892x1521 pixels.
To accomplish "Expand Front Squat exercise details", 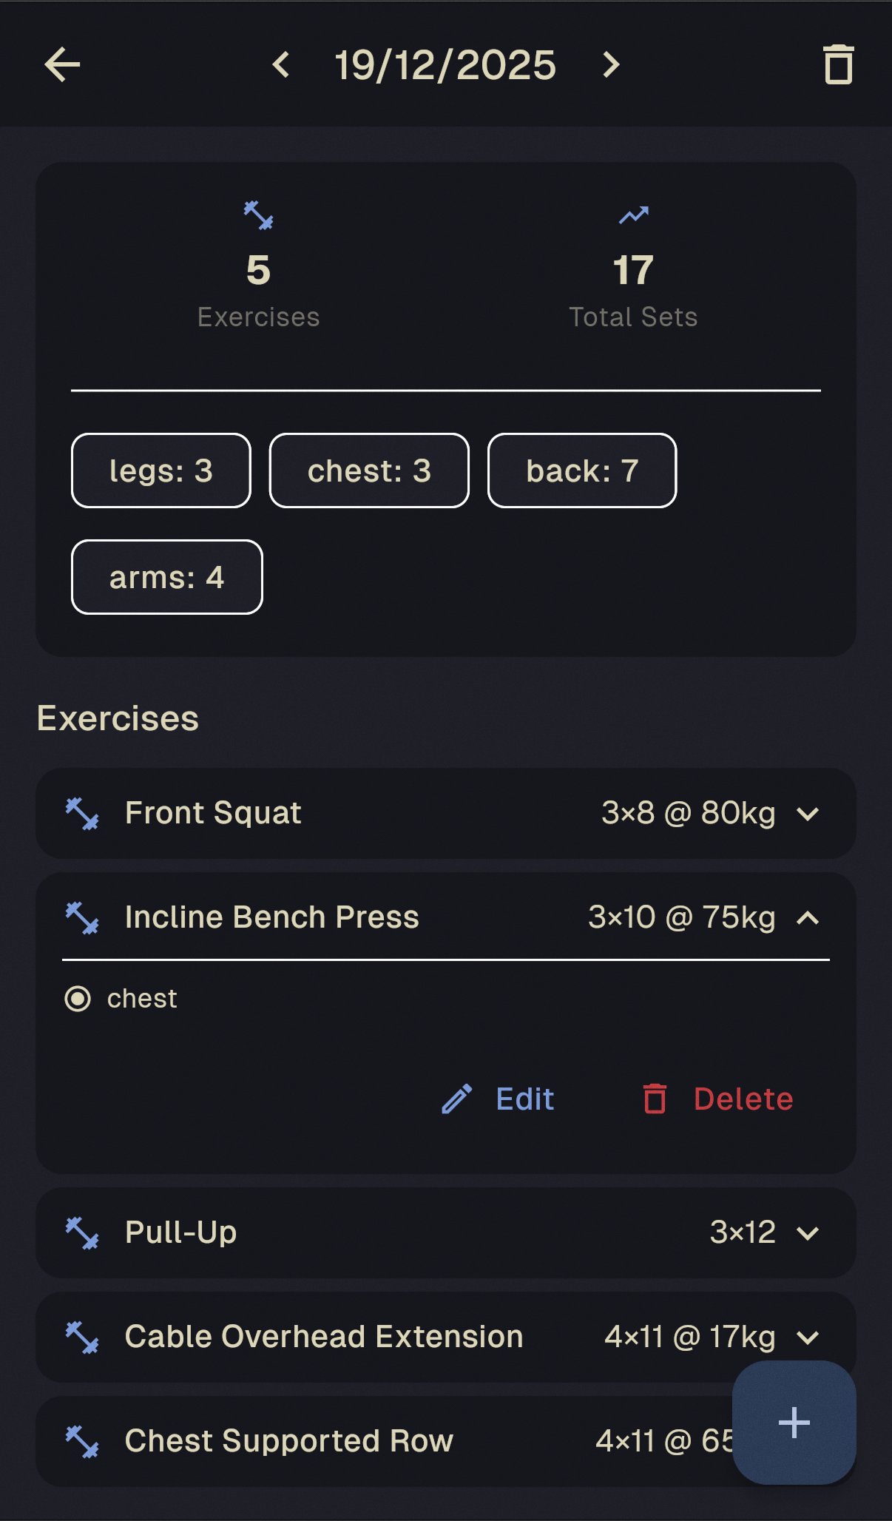I will tap(807, 814).
